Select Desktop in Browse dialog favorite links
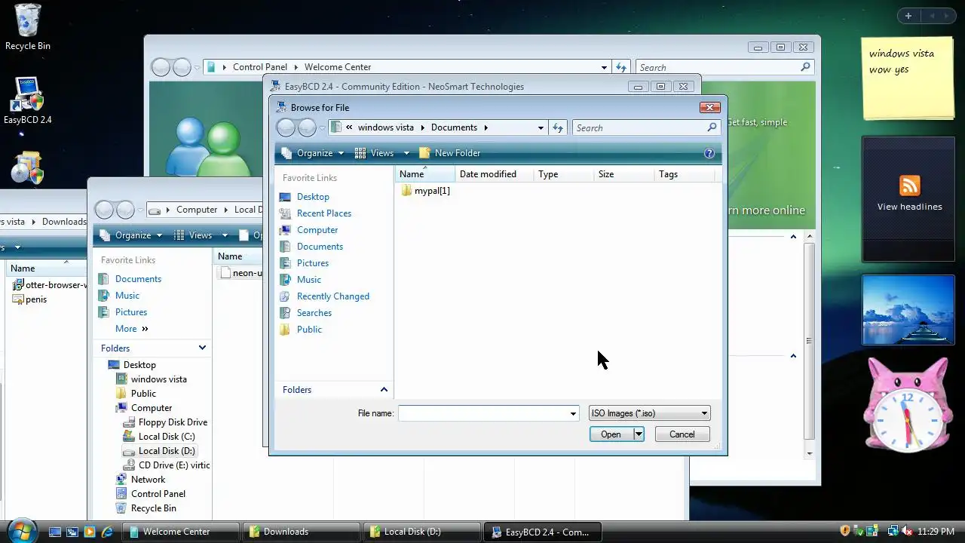The image size is (965, 543). click(313, 197)
